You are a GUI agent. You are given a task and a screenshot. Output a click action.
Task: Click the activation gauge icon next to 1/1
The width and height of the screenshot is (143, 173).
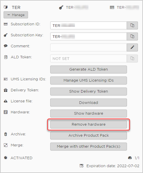coord(130,158)
